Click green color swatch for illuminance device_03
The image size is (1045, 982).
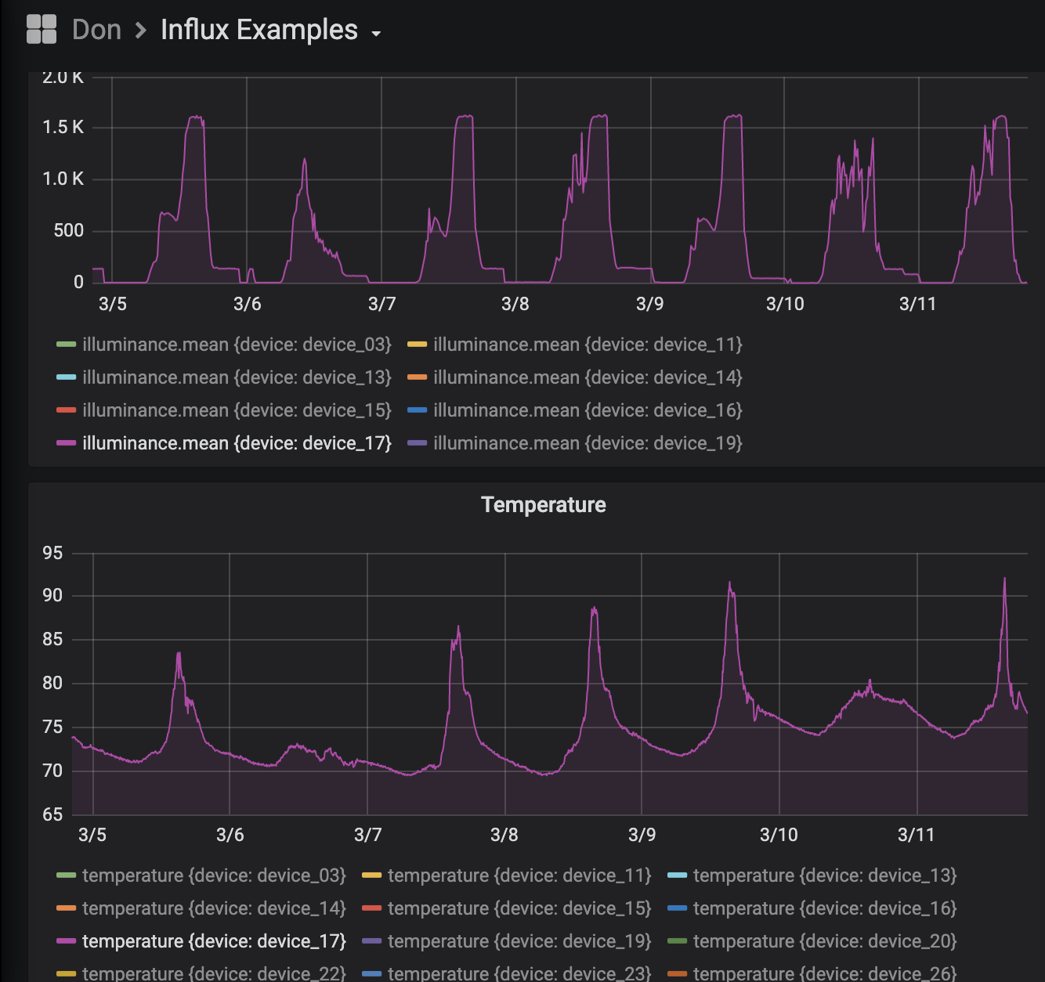tap(67, 345)
